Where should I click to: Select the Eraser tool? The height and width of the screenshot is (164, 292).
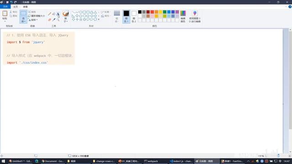coord(50,20)
